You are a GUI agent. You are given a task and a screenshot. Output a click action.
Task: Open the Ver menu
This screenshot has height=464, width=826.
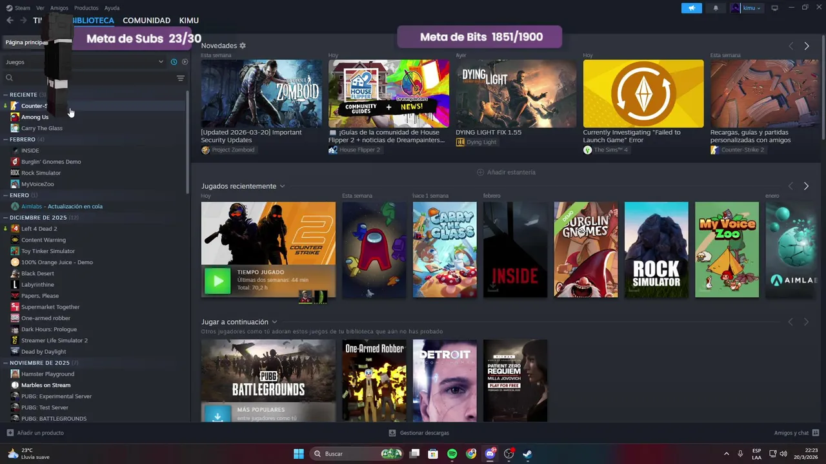click(41, 8)
